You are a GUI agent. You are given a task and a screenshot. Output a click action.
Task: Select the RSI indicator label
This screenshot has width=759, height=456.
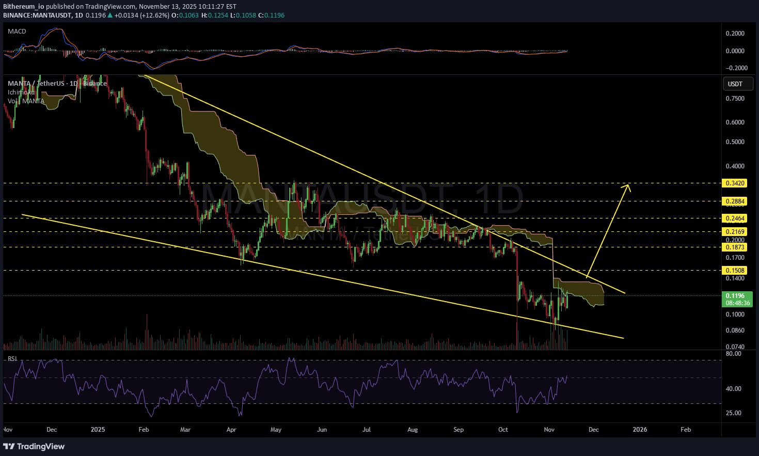[x=12, y=358]
